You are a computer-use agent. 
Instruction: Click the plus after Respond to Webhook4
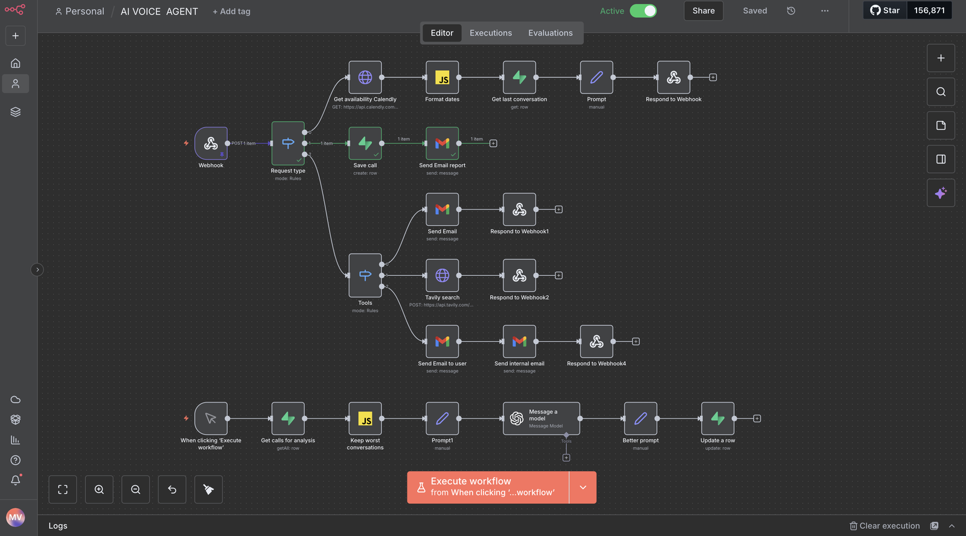coord(636,342)
